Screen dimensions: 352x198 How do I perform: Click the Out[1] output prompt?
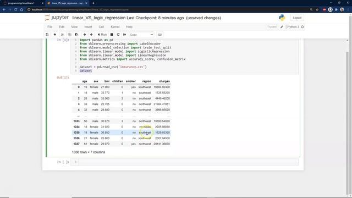[x=63, y=78]
